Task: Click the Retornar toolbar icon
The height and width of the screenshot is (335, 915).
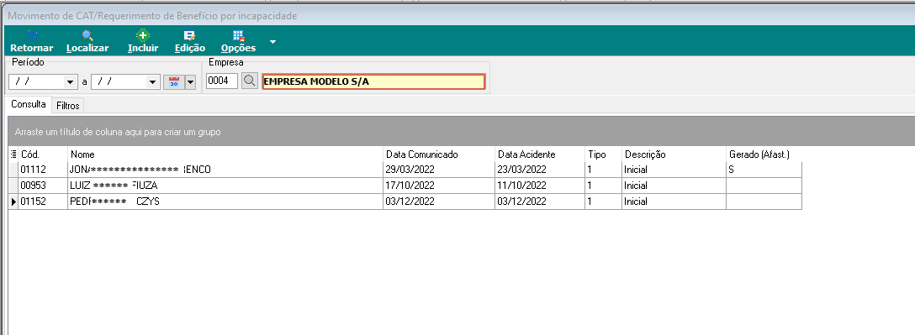Action: (31, 41)
